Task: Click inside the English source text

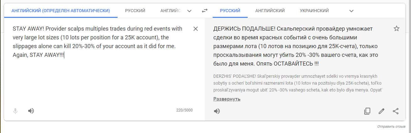Action: pyautogui.click(x=97, y=42)
